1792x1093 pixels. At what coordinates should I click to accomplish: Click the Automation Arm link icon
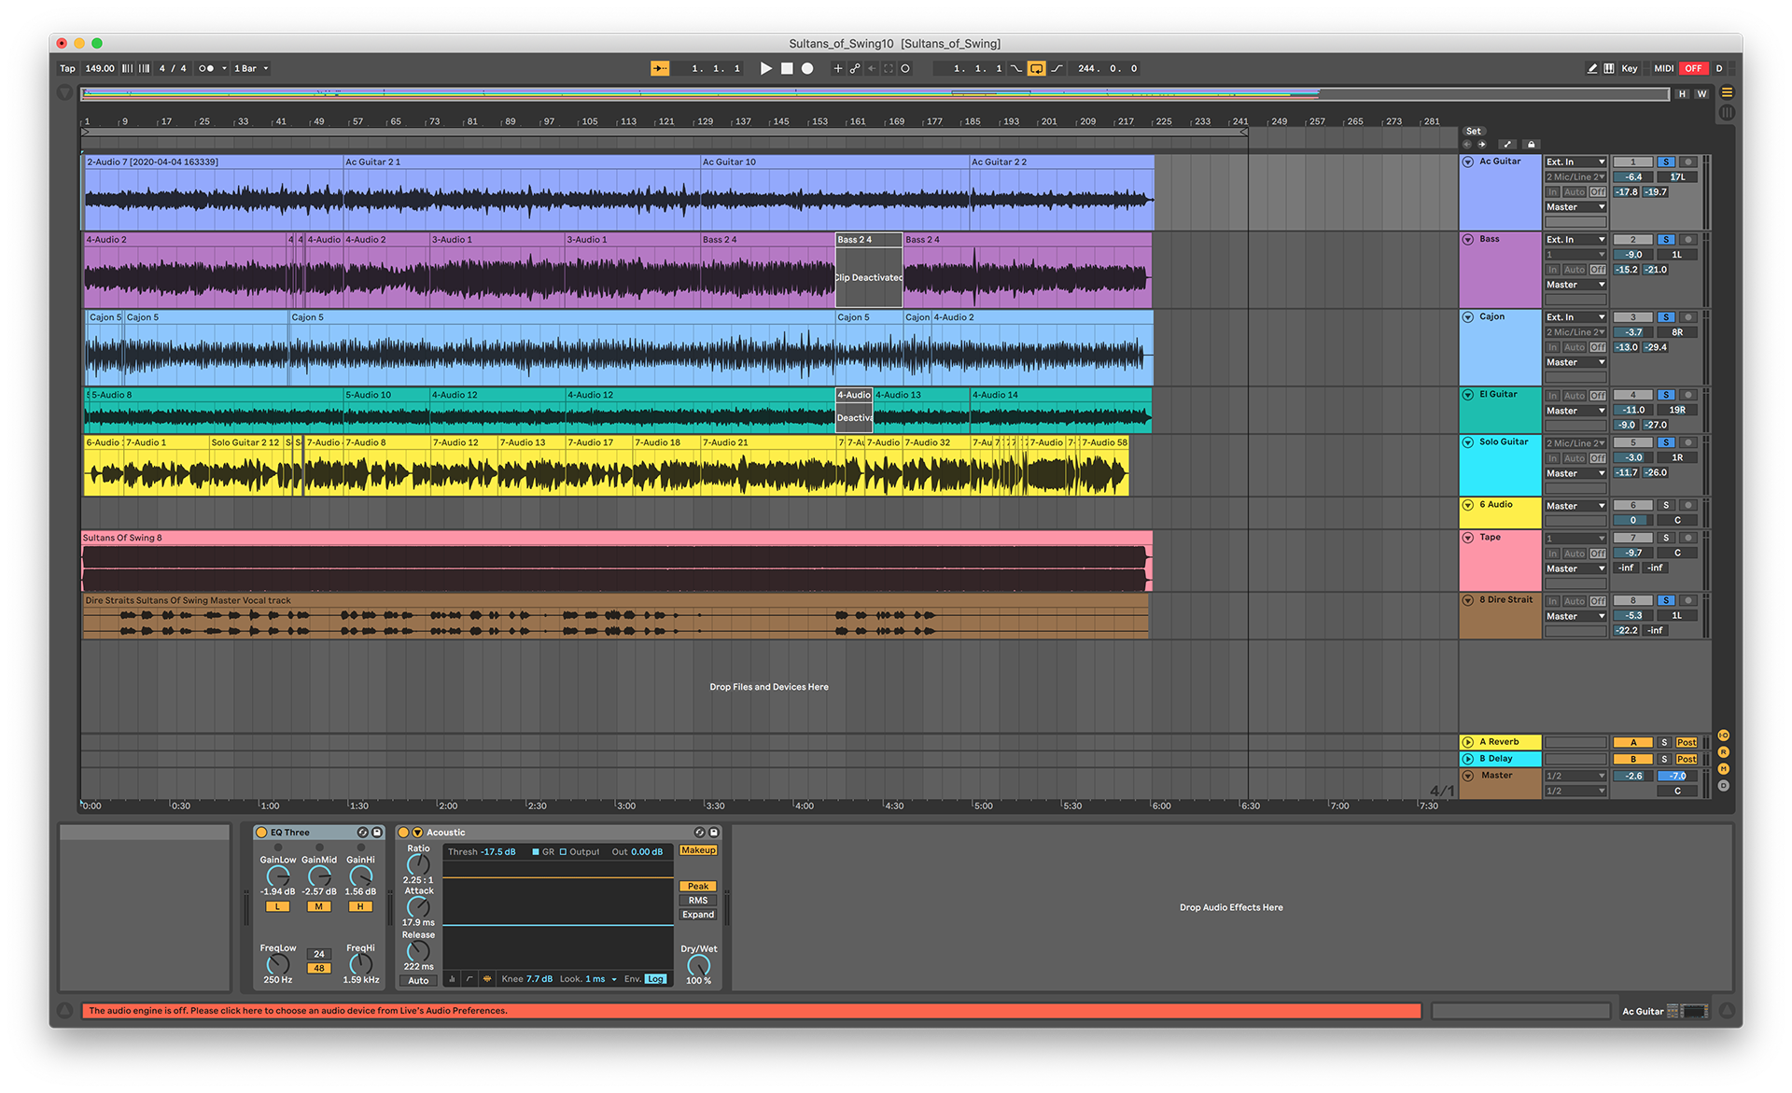pyautogui.click(x=855, y=68)
